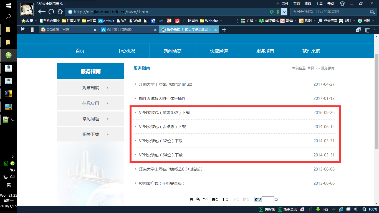The height and width of the screenshot is (213, 379).
Task: Click the 上页 previous page button
Action: 225,199
